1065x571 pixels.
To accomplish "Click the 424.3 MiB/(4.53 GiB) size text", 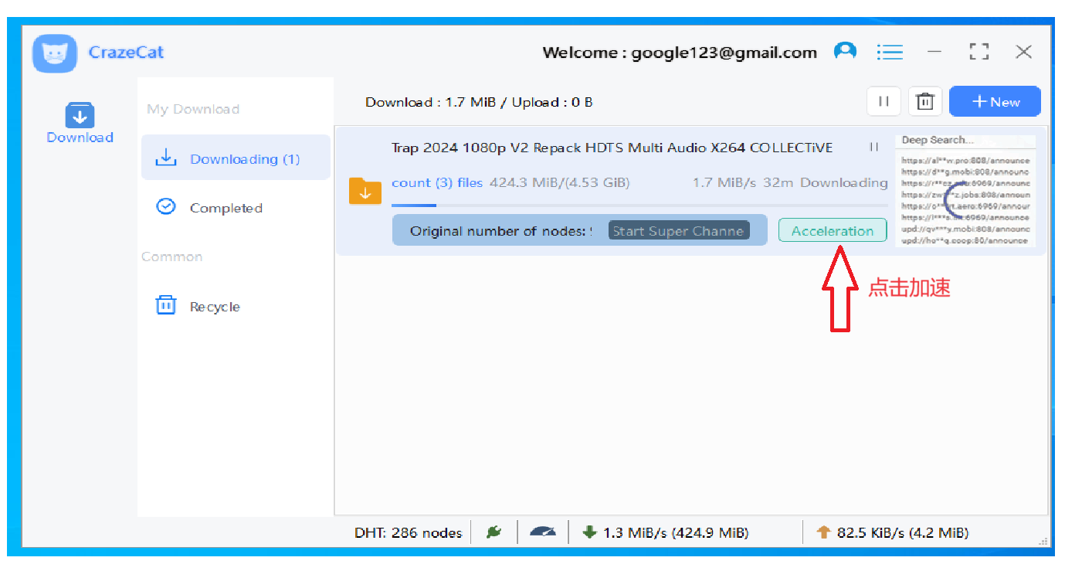I will point(560,182).
